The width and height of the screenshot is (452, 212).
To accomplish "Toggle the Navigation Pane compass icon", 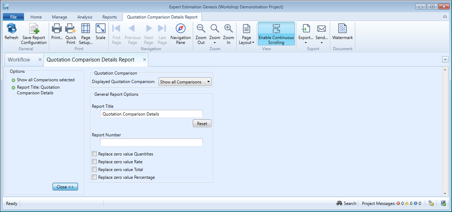I will 180,29.
